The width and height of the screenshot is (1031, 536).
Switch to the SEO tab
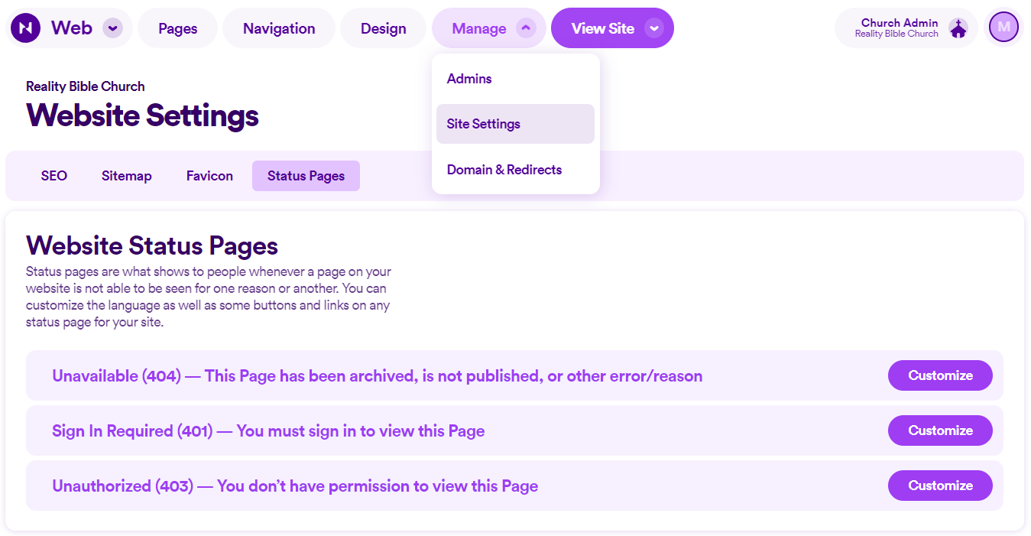pos(53,175)
